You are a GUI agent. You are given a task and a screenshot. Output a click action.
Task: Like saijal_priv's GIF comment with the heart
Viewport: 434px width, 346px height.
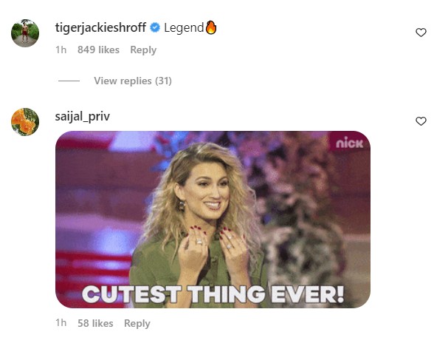pyautogui.click(x=421, y=121)
